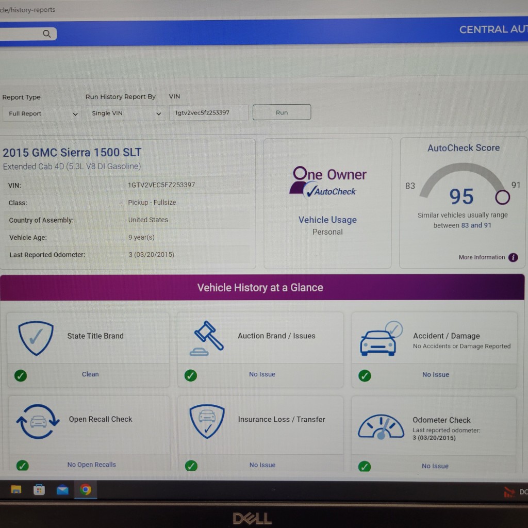
Task: Open the More Information link
Action: [482, 257]
